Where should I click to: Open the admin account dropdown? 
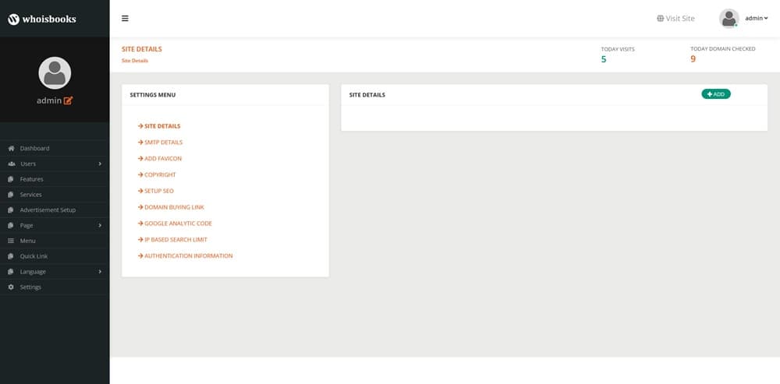click(757, 19)
